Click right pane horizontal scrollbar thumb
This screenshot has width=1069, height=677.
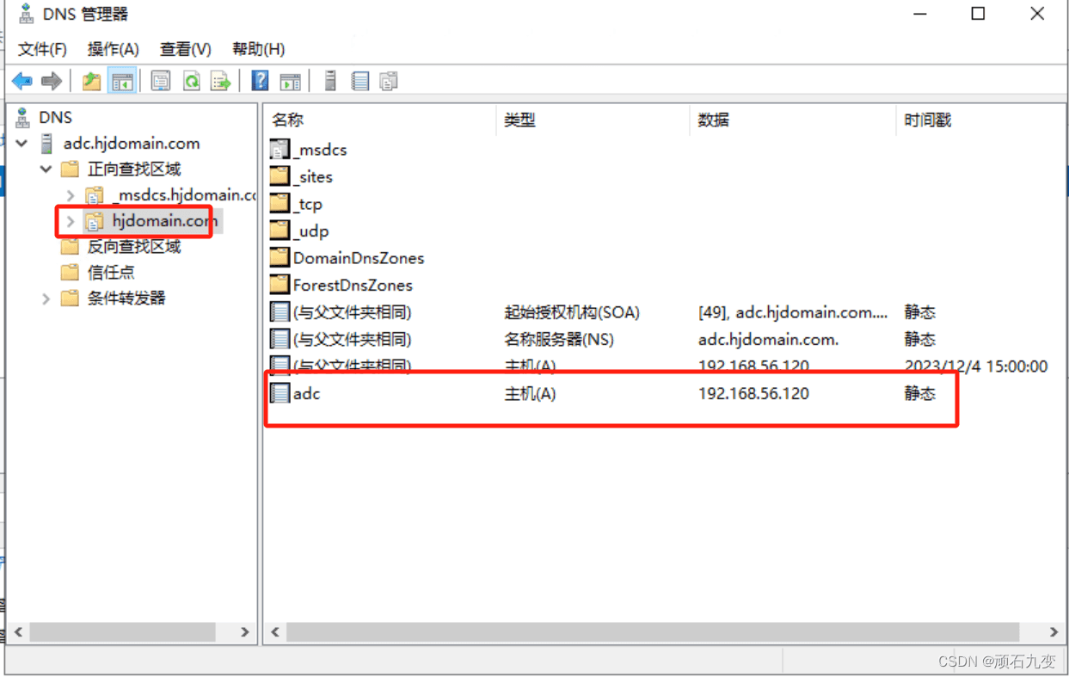653,631
